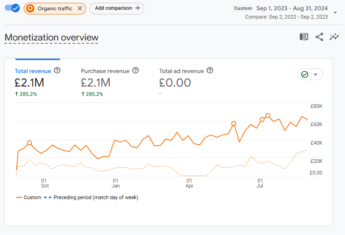This screenshot has height=235, width=345.
Task: Switch to Total ad revenue tab
Action: 181,71
